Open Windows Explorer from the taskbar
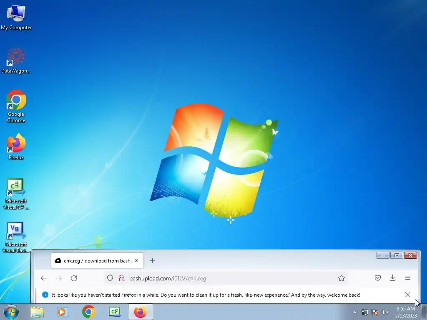The width and height of the screenshot is (427, 320). [x=37, y=312]
